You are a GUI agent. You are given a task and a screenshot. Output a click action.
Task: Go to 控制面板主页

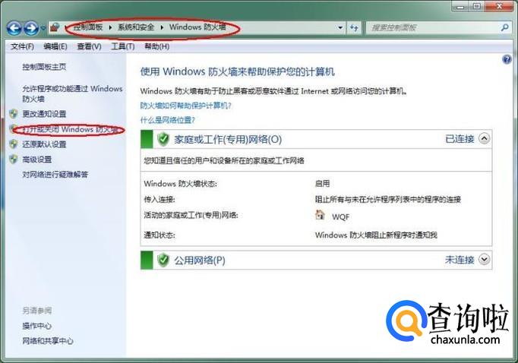[x=44, y=67]
